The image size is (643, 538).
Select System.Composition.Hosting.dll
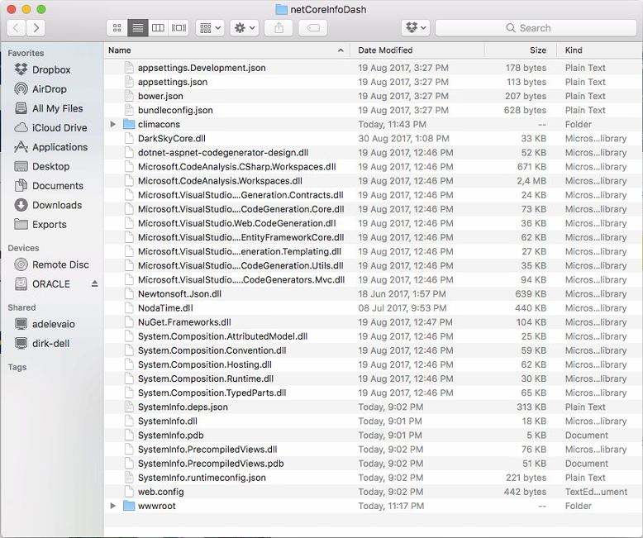click(374, 364)
